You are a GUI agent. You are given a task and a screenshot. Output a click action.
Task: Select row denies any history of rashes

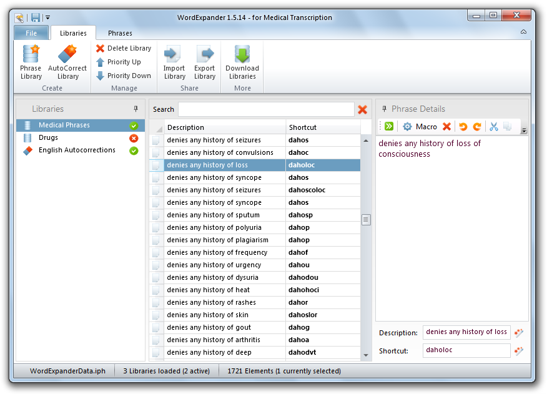tap(255, 303)
